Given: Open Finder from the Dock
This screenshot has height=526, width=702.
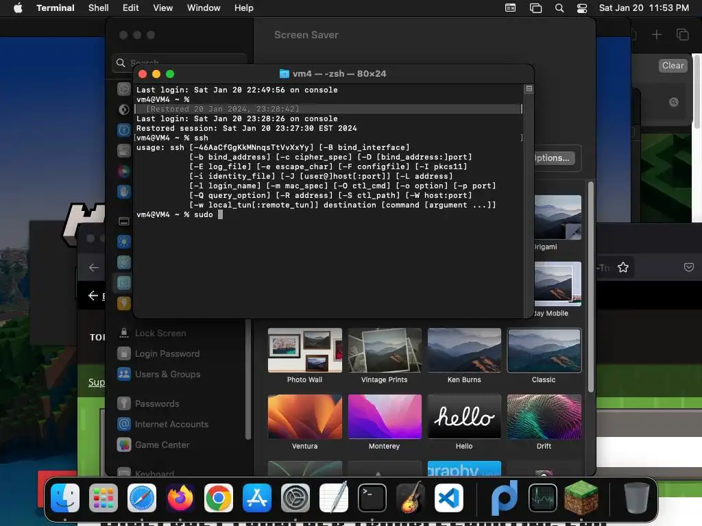Looking at the screenshot, I should (x=65, y=498).
